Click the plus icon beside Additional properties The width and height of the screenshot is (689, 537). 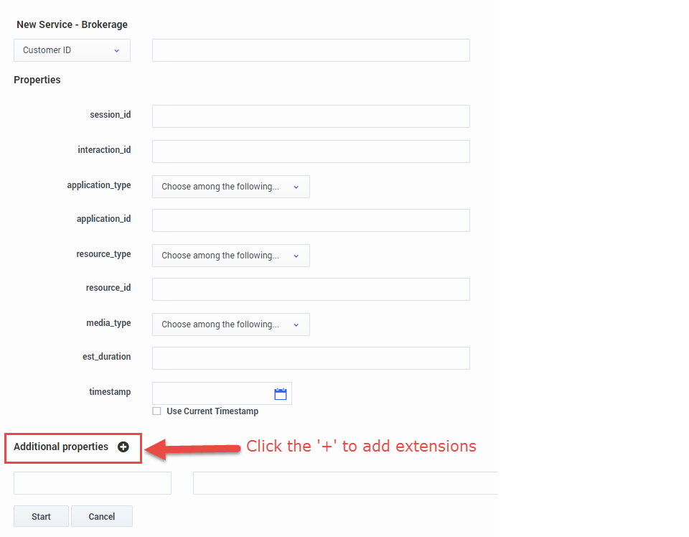123,447
